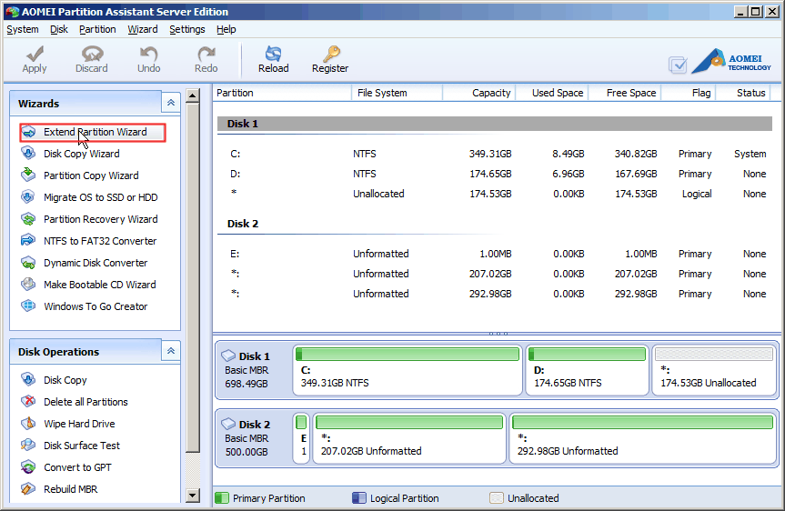Viewport: 785px width, 511px height.
Task: Click the Register key icon
Action: coord(330,55)
